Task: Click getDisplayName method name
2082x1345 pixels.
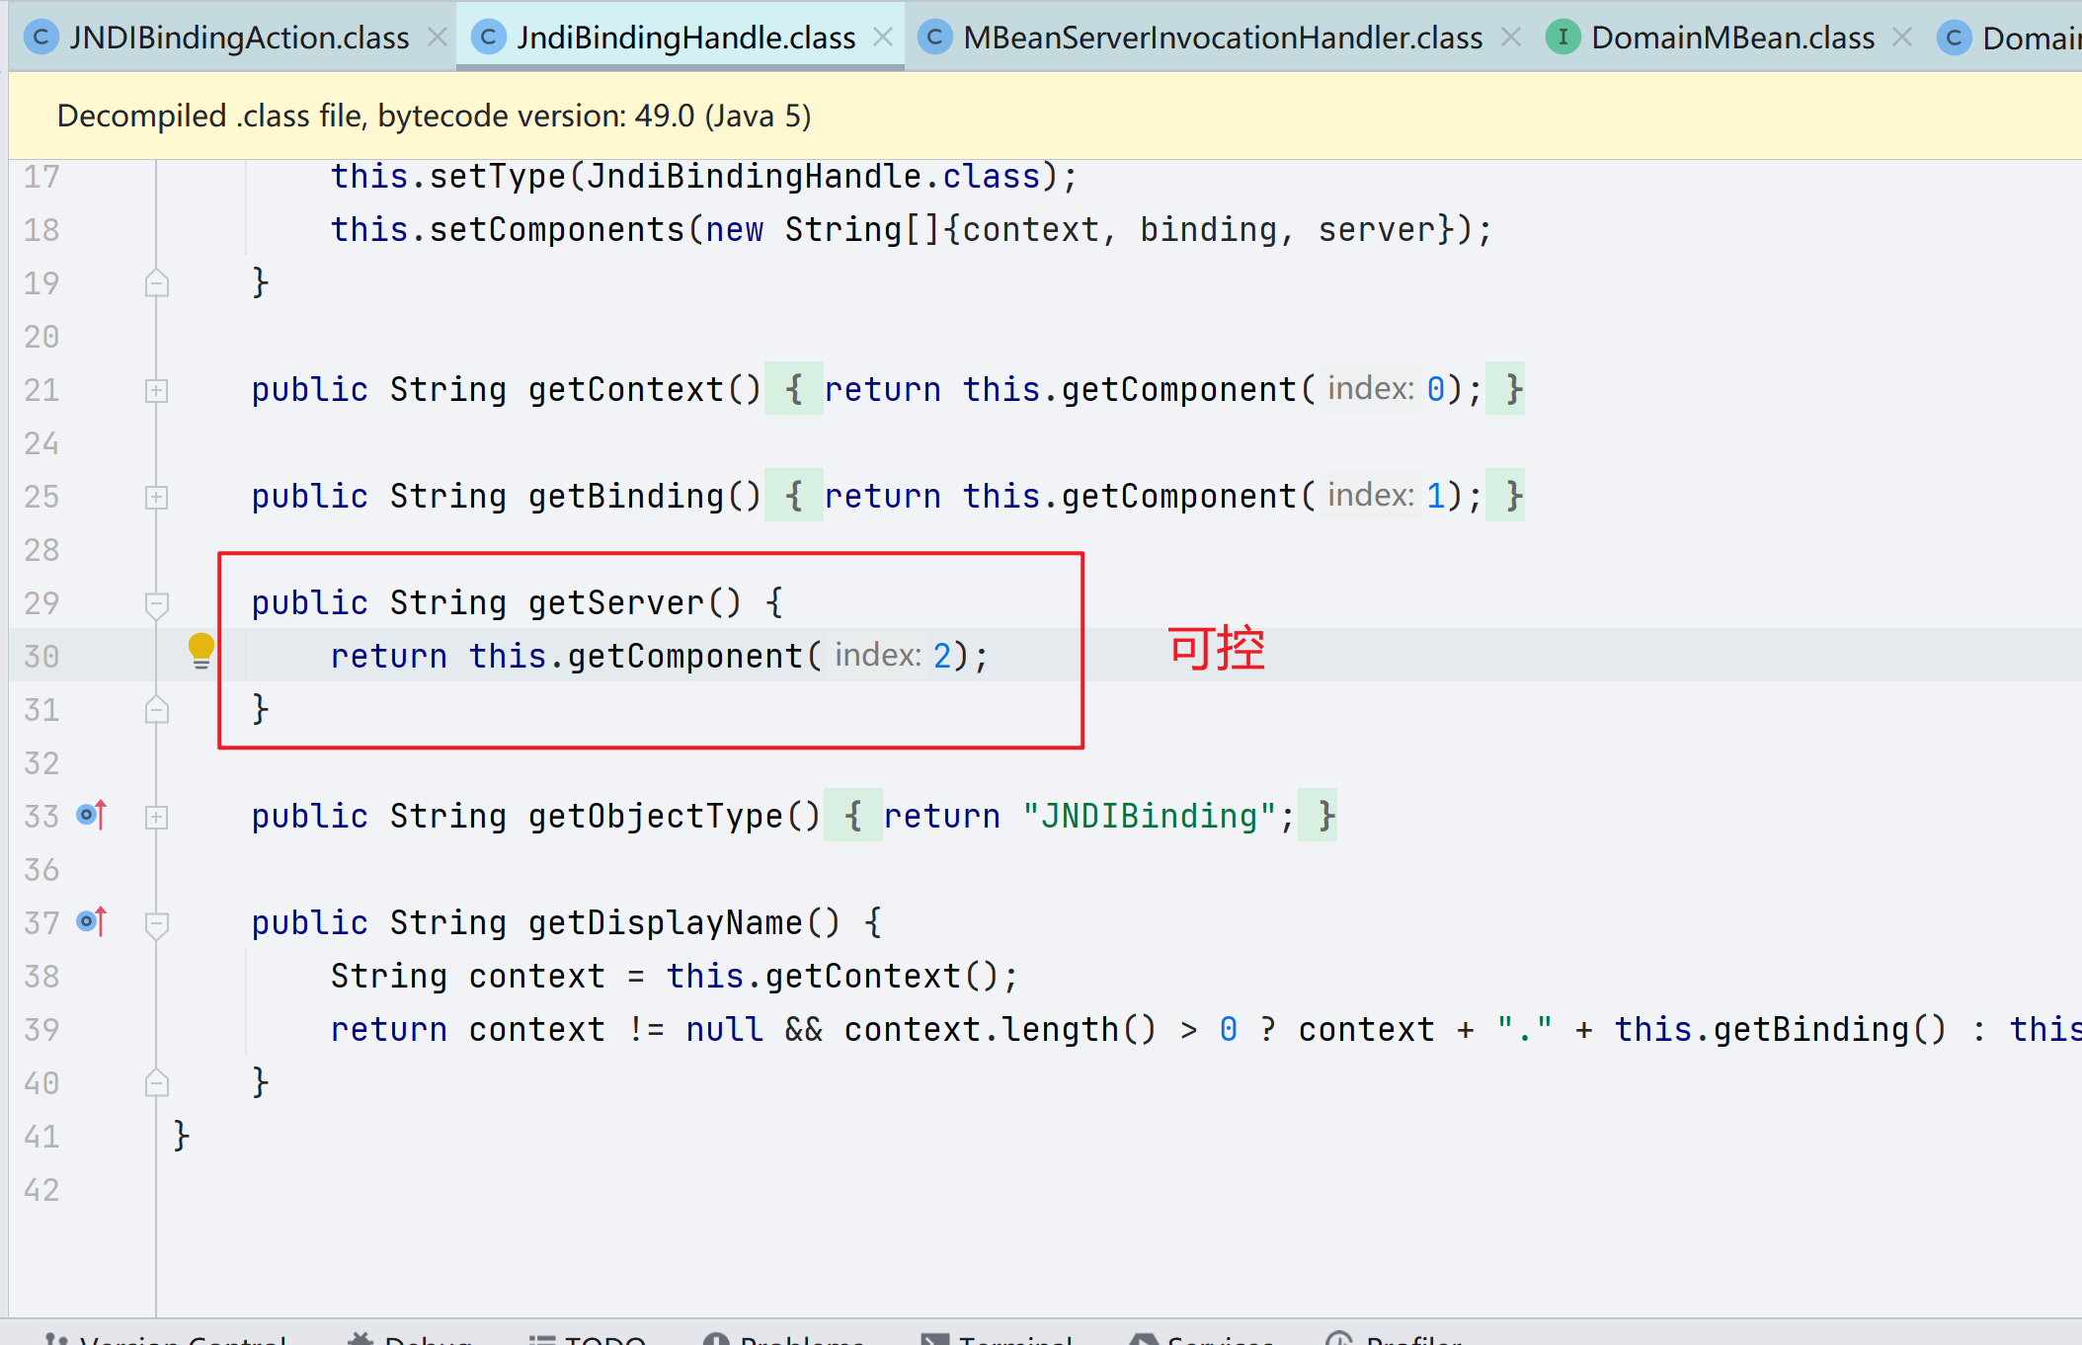Action: 665,922
